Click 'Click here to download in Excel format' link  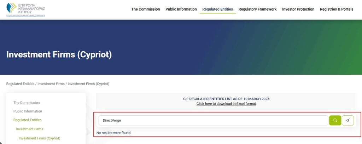coord(226,104)
